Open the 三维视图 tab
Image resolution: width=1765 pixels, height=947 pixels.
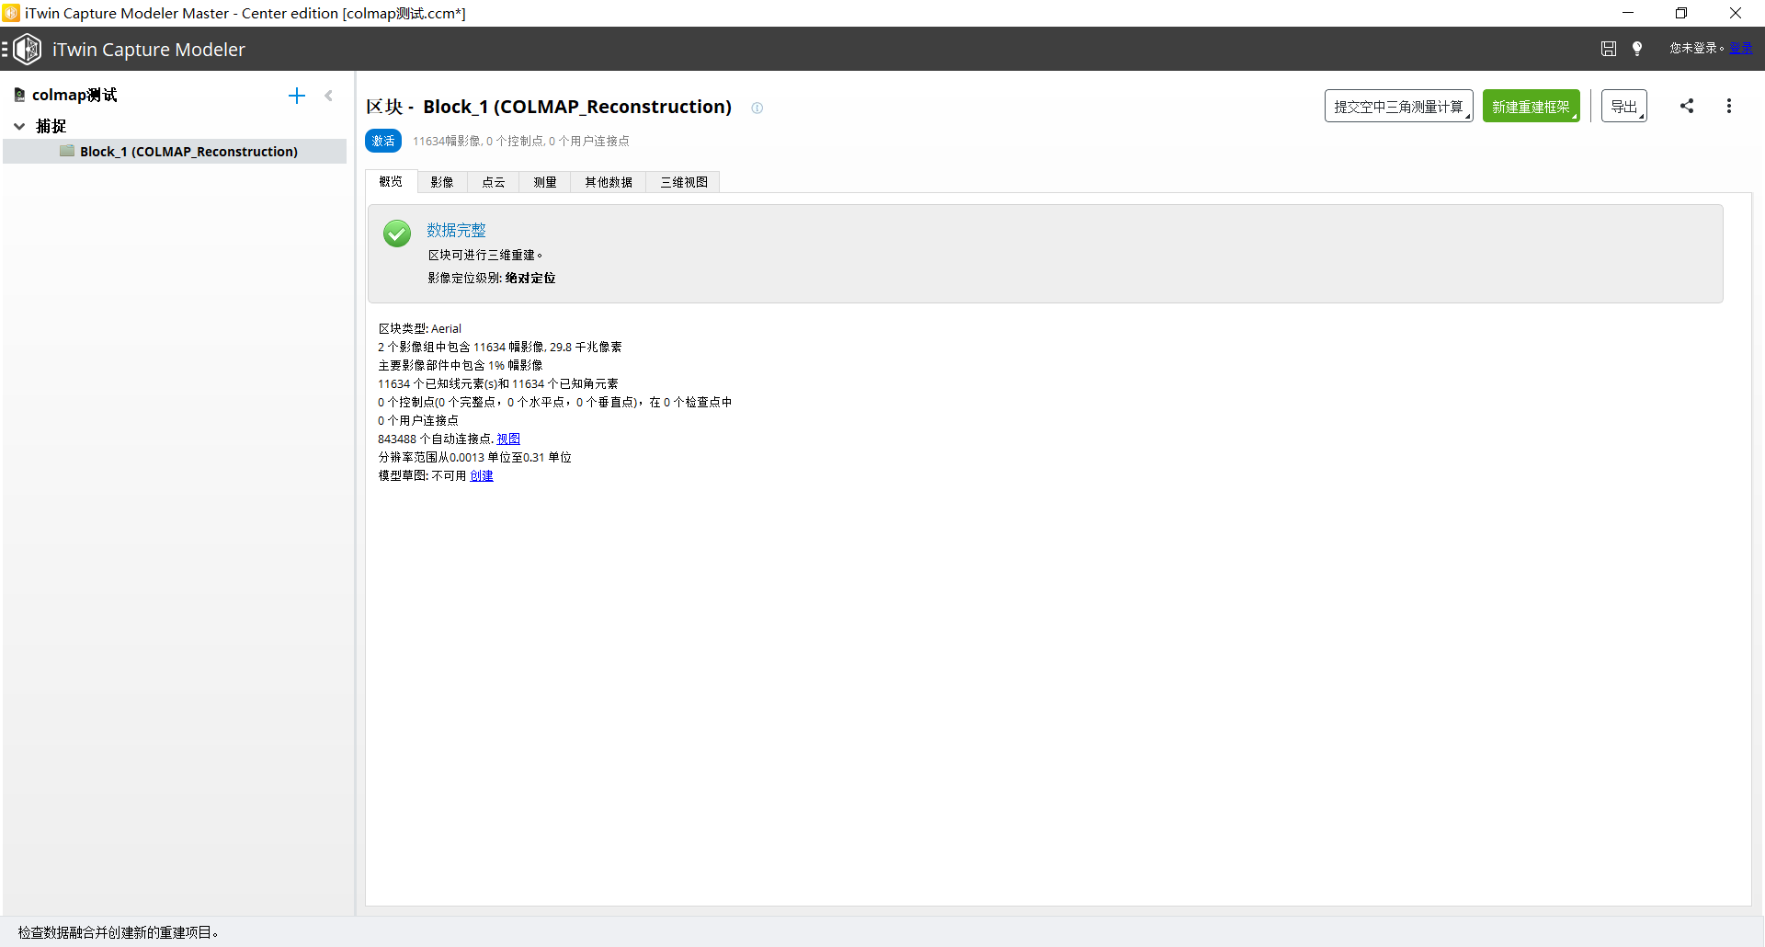coord(684,182)
